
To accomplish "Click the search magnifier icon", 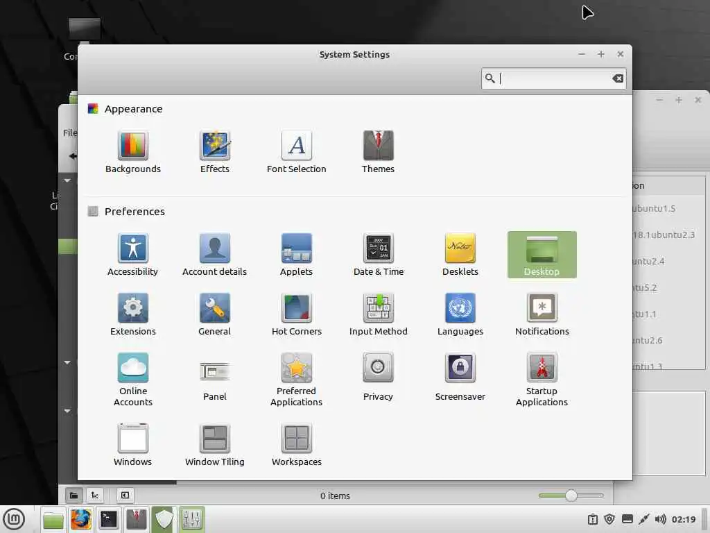I will [490, 78].
